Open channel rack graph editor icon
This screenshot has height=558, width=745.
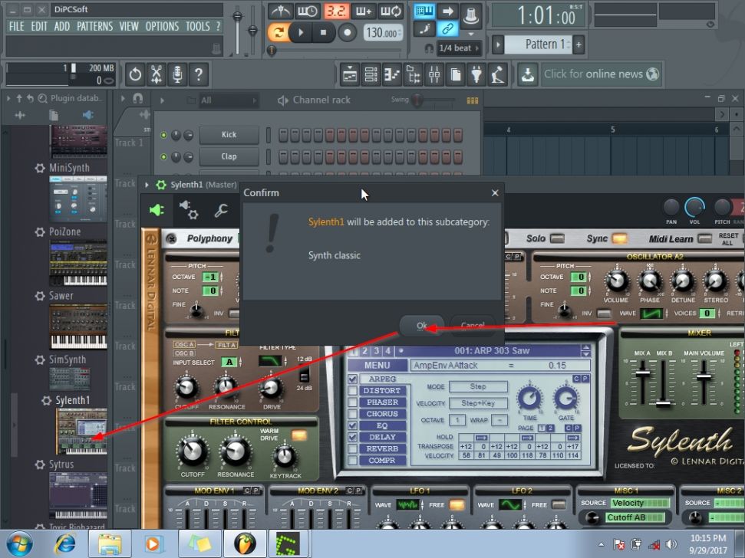click(x=473, y=100)
